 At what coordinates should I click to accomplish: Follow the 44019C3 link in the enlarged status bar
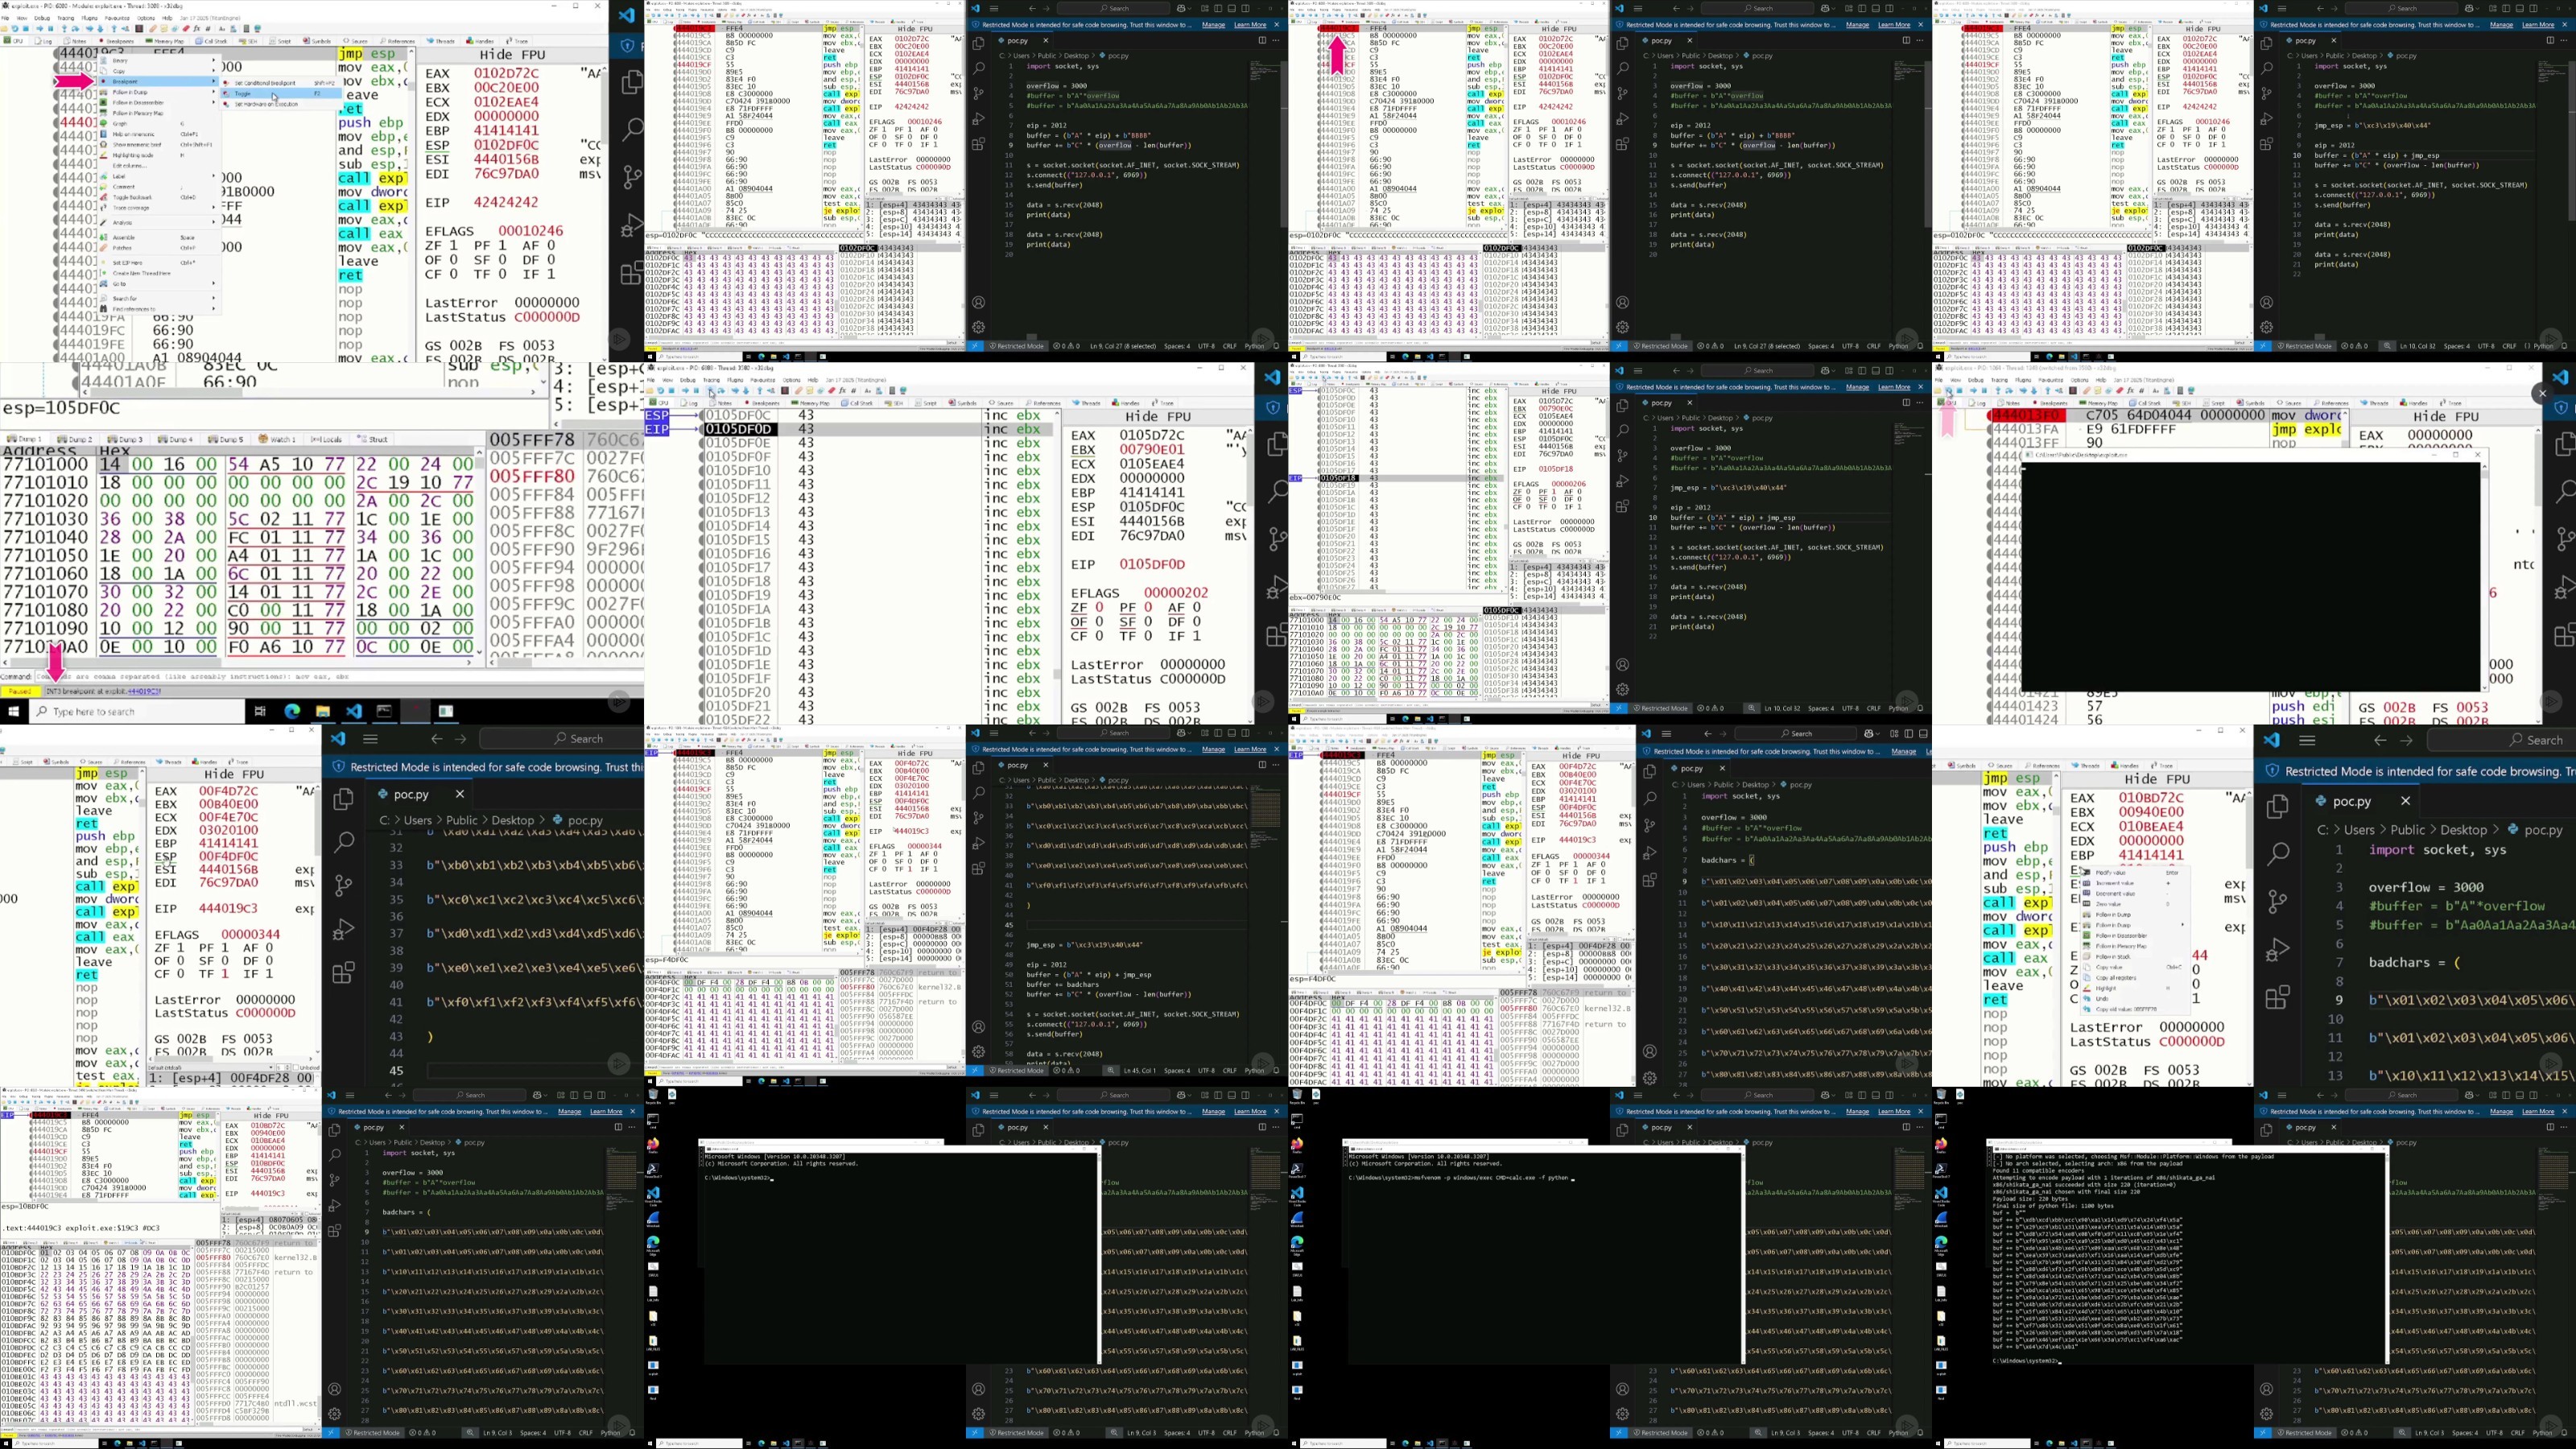(x=143, y=691)
